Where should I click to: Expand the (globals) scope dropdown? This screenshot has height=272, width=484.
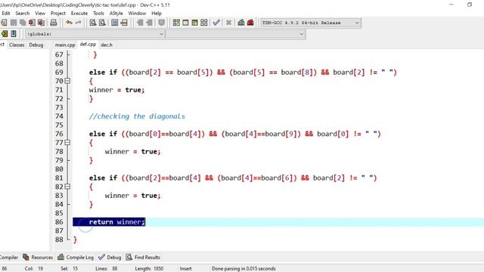(95, 34)
